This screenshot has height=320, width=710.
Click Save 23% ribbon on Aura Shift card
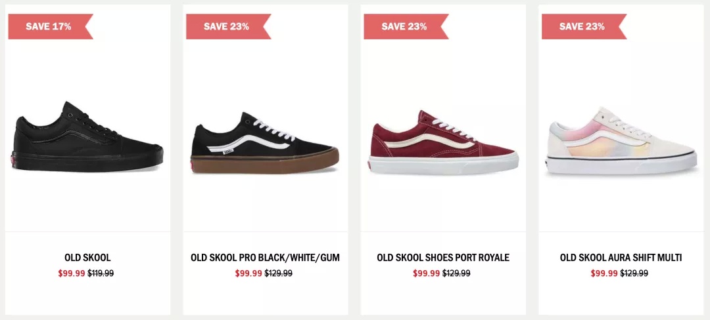(x=584, y=27)
